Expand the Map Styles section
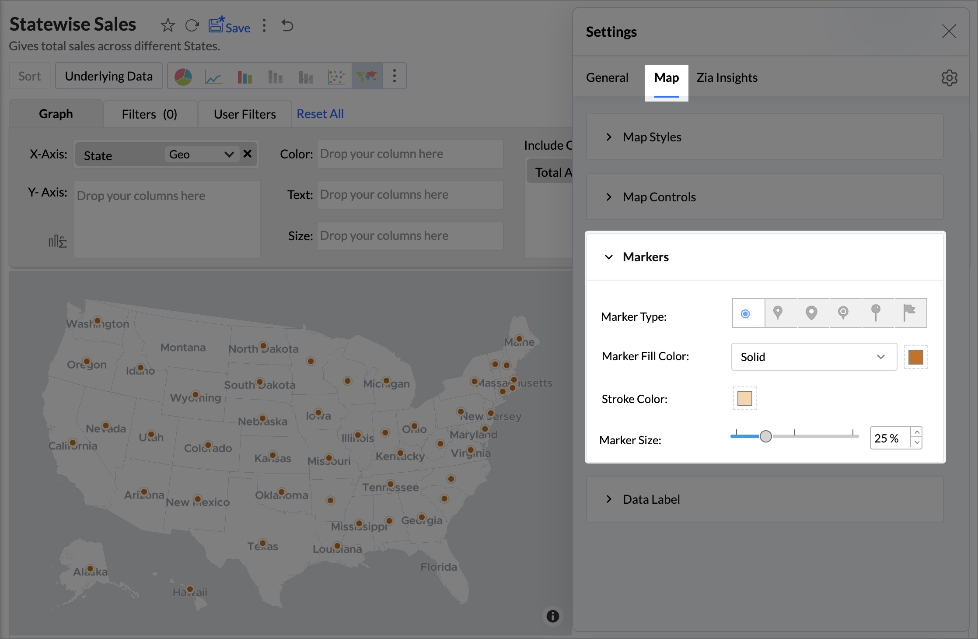The image size is (978, 639). point(652,137)
